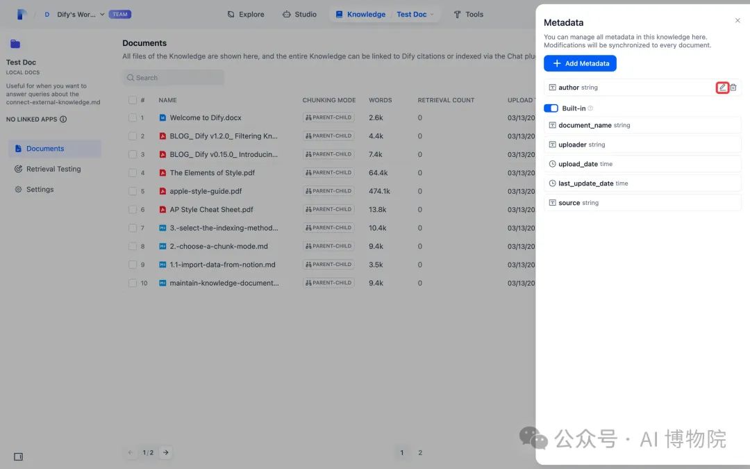The width and height of the screenshot is (750, 469).
Task: Open The Elements of Style.pdf document
Action: [x=212, y=173]
